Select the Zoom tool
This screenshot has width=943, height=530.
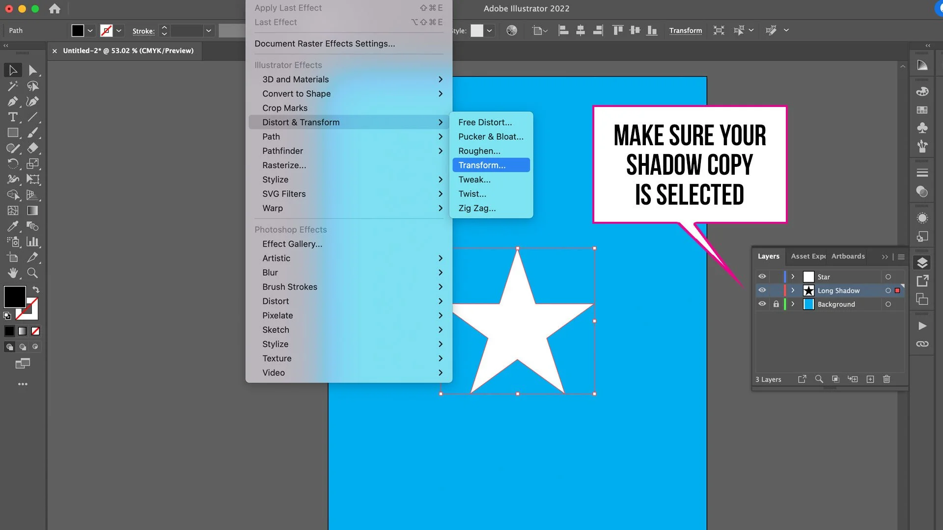32,273
